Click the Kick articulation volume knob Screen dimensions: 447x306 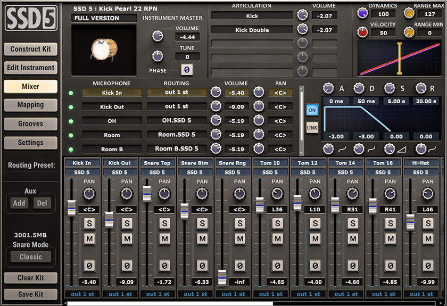point(302,15)
